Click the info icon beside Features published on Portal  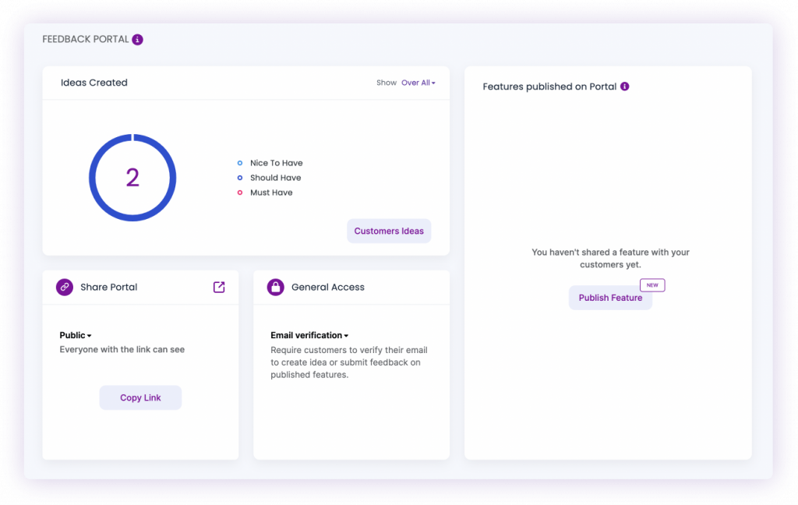623,87
